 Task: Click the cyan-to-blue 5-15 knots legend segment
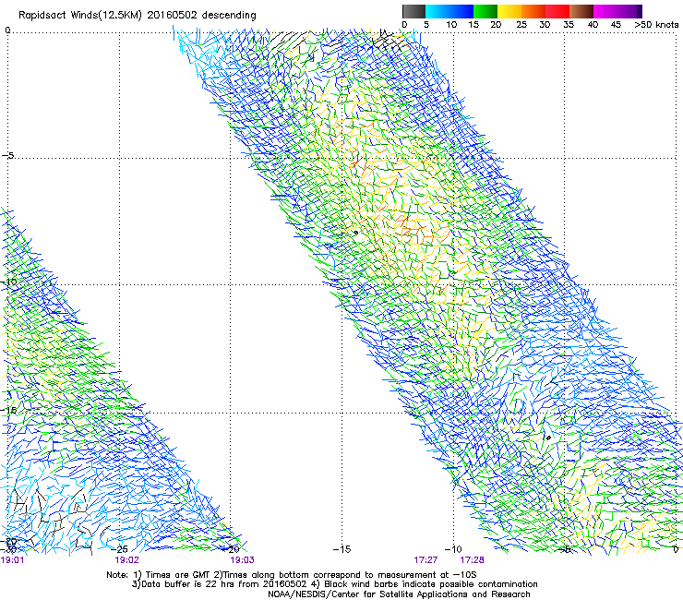click(449, 11)
